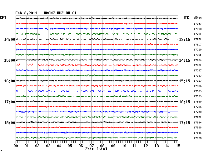
Task: Click the 18:00 CET time label
Action: [10, 123]
